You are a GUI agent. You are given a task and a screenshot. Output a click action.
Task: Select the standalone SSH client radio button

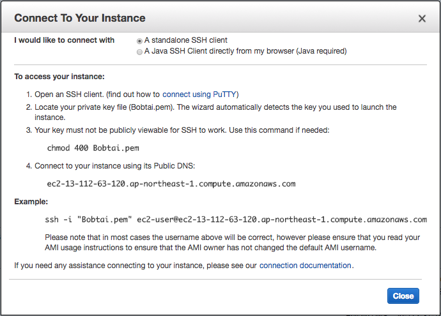click(139, 40)
